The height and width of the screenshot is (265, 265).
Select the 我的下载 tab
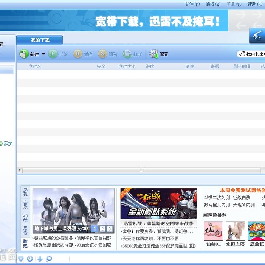(40, 40)
